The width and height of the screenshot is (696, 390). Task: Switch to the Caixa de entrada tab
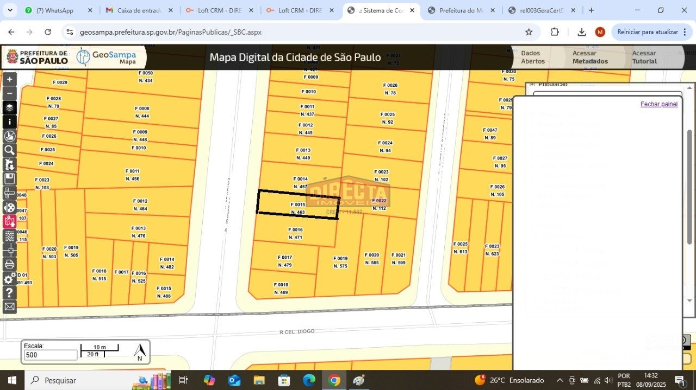139,10
